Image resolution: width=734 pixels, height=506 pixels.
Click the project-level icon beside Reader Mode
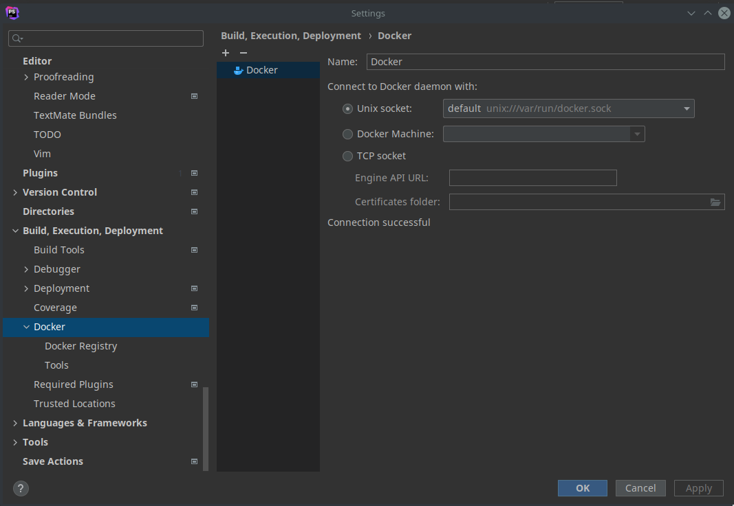[194, 96]
